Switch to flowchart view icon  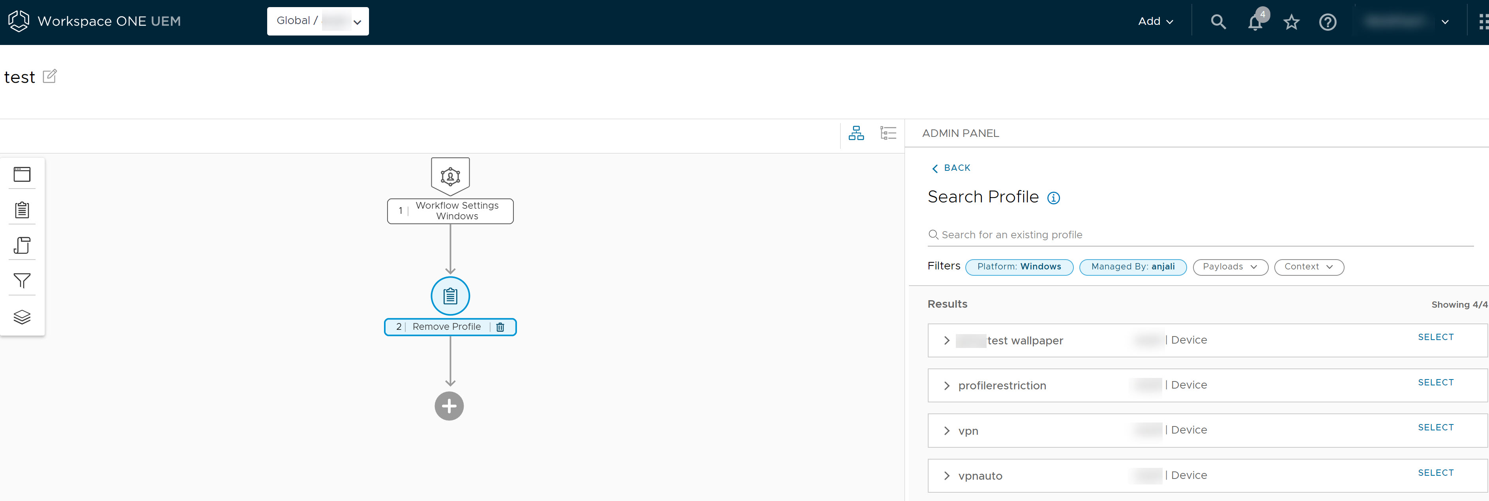coord(856,133)
